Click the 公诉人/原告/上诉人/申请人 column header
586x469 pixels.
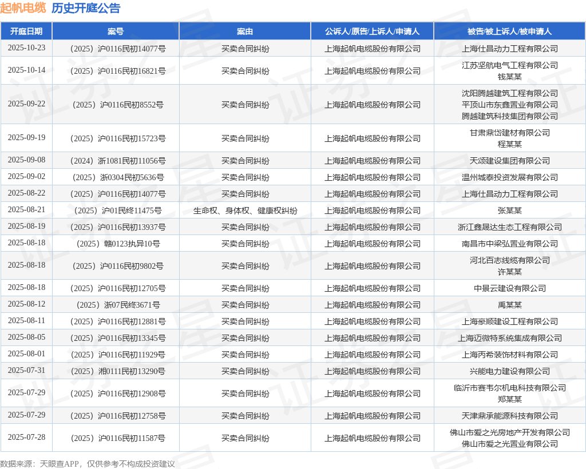tap(372, 31)
